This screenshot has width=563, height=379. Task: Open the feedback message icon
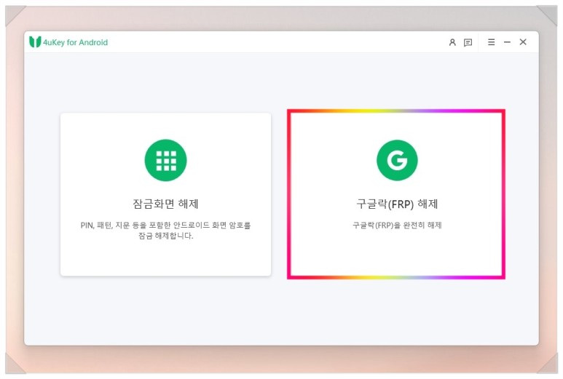[x=468, y=43]
